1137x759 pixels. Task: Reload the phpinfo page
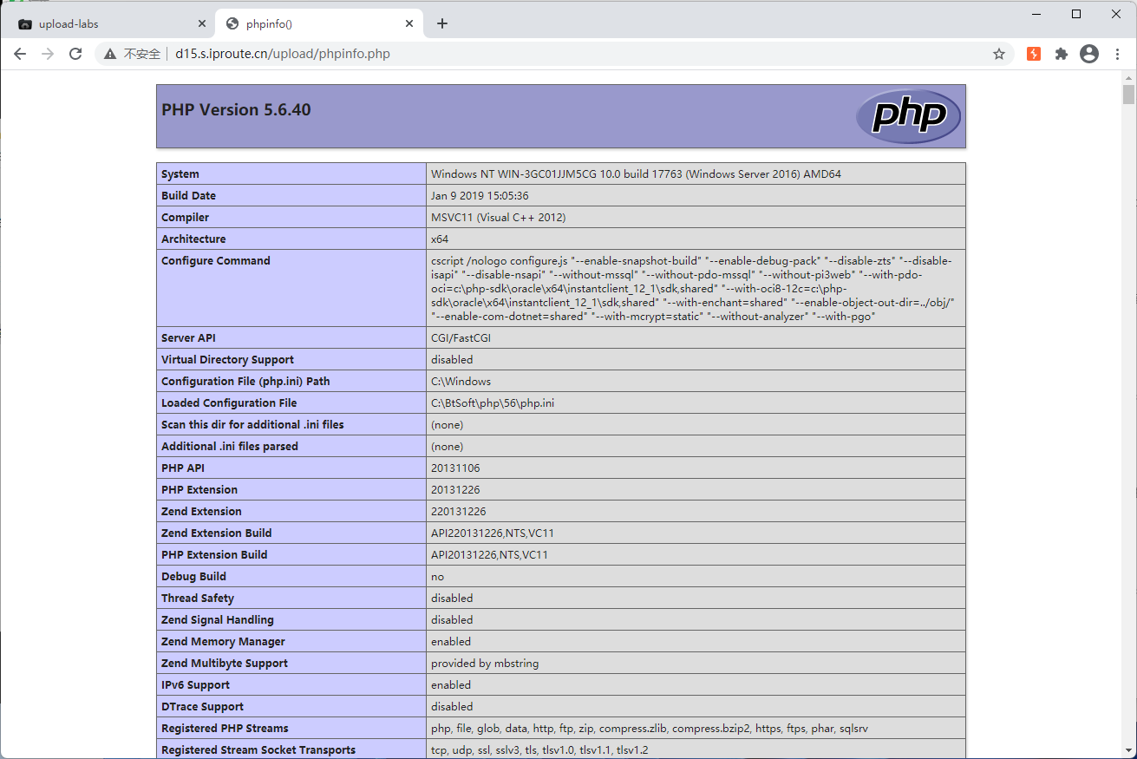tap(75, 54)
